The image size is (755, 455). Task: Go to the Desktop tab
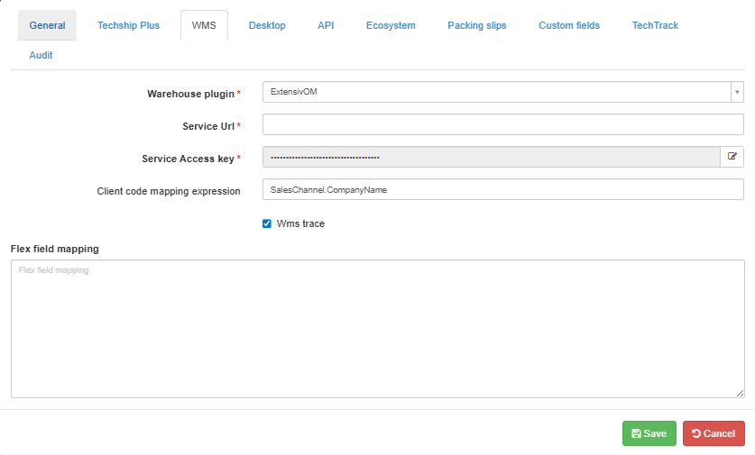click(x=267, y=25)
